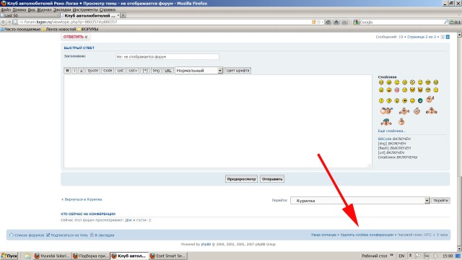Insert an unordered List tag
Image resolution: width=462 pixels, height=260 pixels.
click(121, 71)
